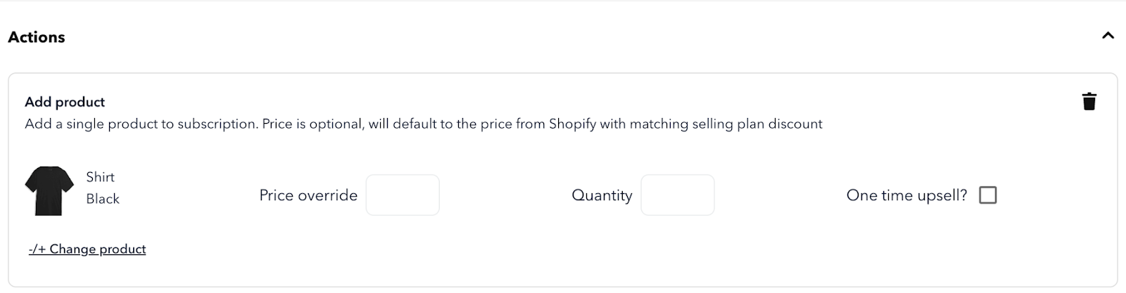Delete the Add product action via trash icon
The image size is (1126, 293).
click(1089, 102)
